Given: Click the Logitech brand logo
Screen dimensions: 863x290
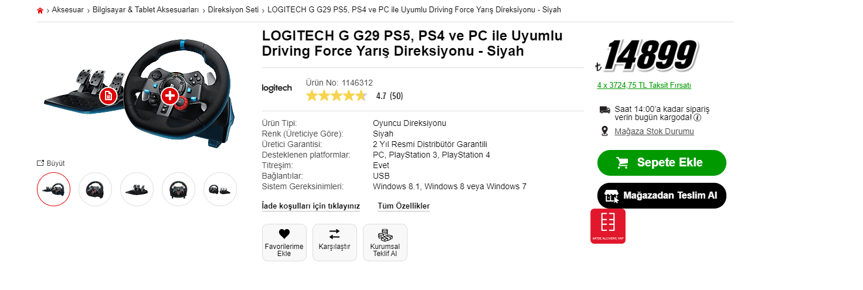Looking at the screenshot, I should (x=277, y=88).
